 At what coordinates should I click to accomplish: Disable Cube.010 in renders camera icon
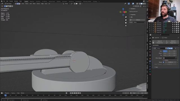click(x=178, y=32)
